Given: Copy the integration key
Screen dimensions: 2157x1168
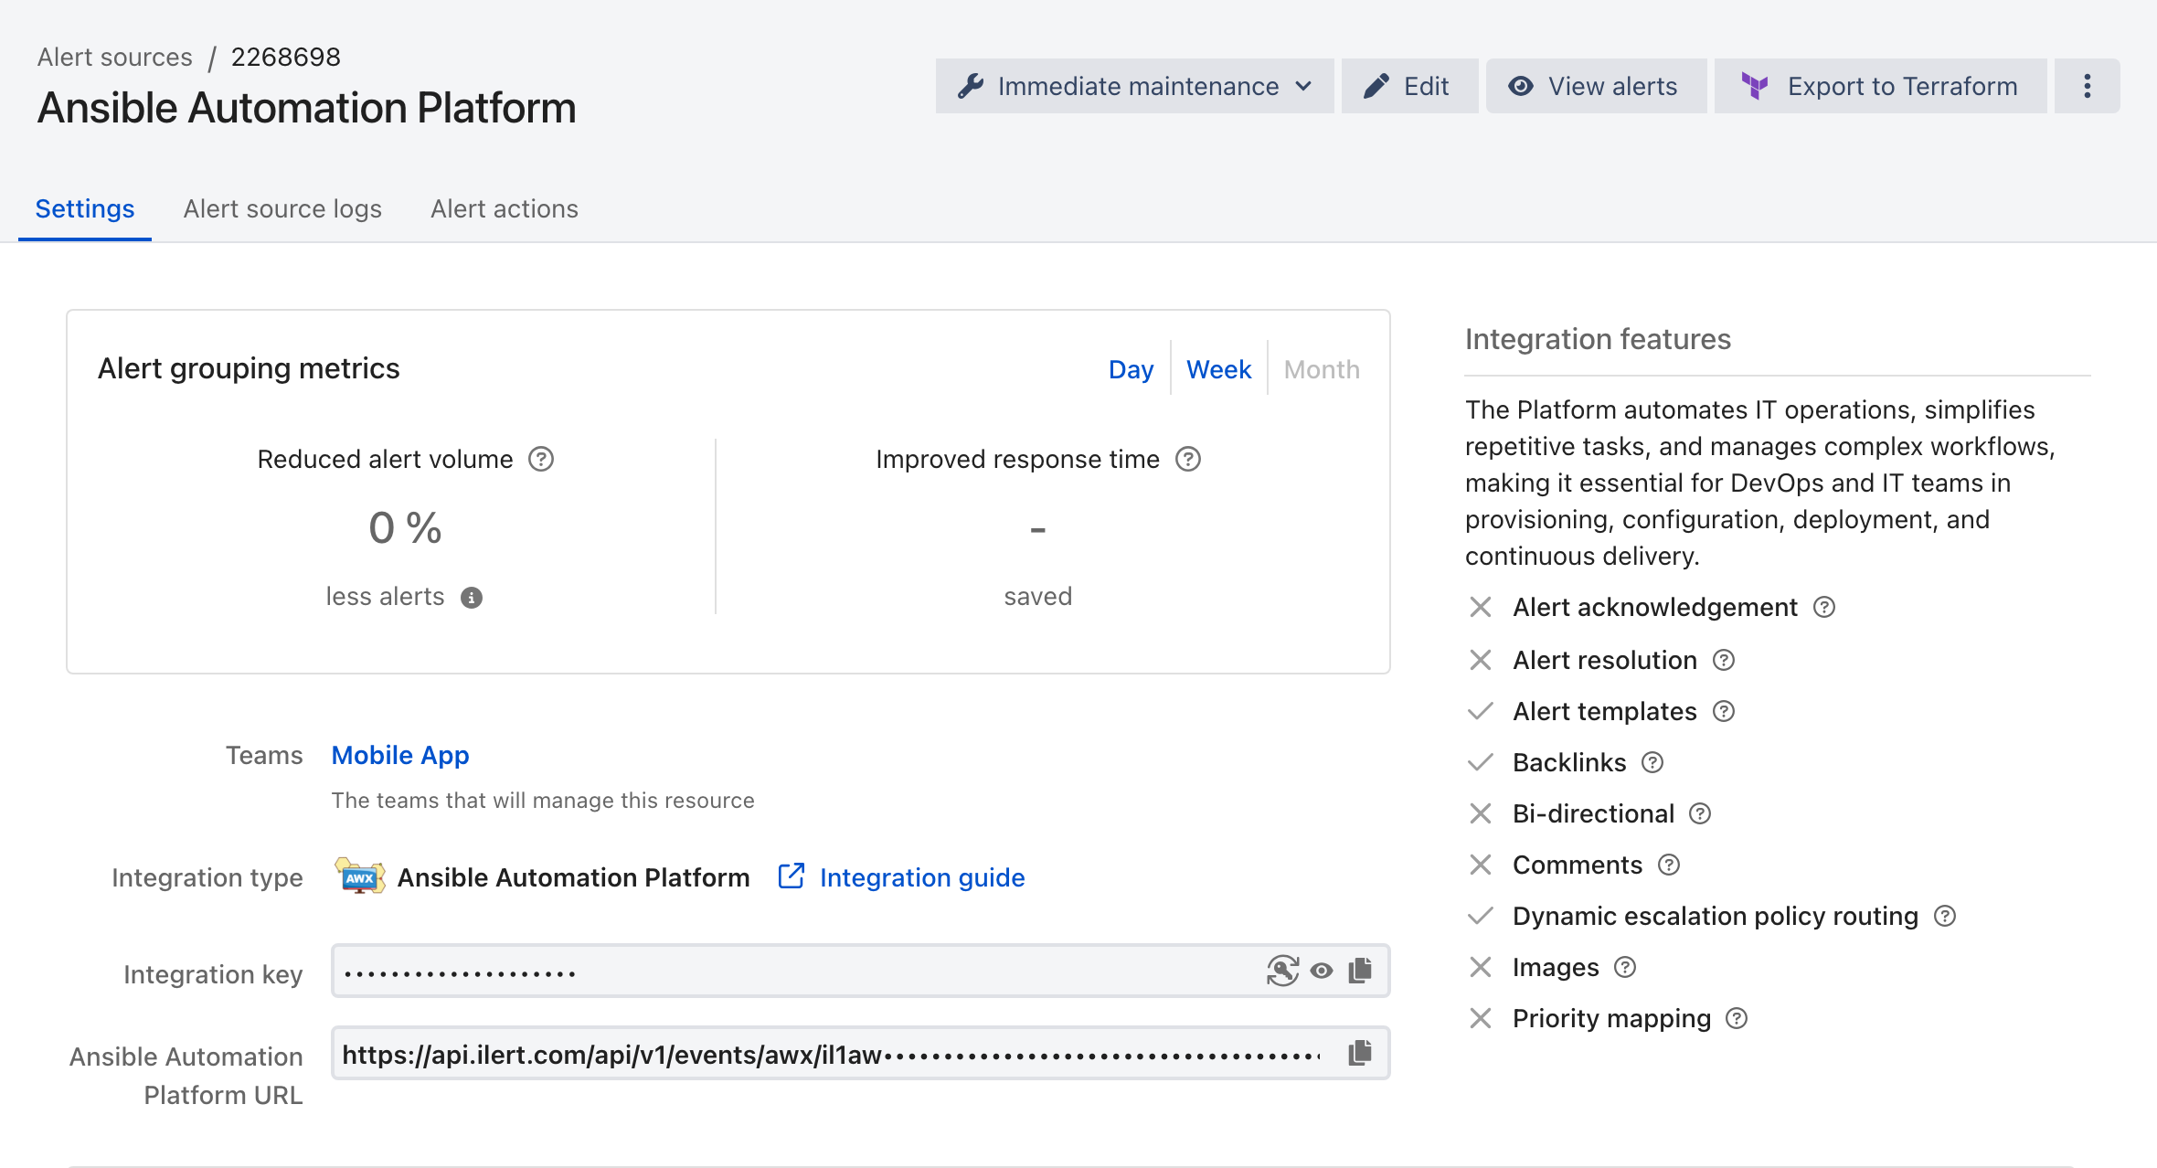Looking at the screenshot, I should point(1361,971).
